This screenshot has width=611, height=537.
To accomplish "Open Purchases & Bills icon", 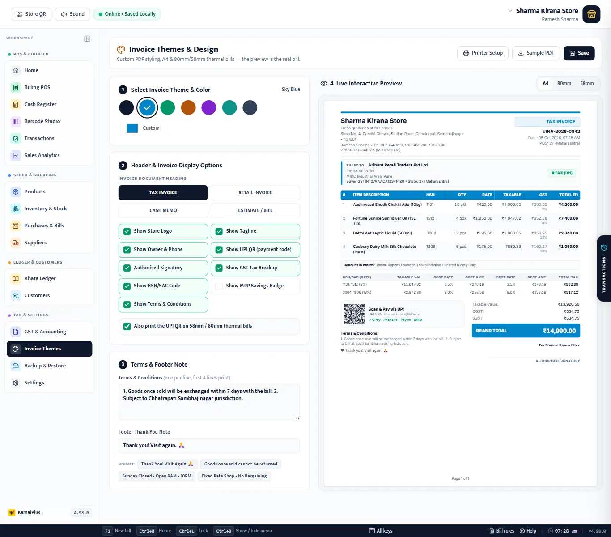I will coord(16,226).
